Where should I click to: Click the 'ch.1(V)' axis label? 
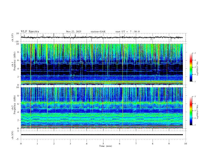[13, 37]
